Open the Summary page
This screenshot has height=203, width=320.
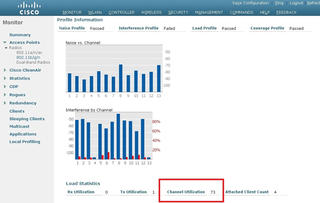coord(20,35)
